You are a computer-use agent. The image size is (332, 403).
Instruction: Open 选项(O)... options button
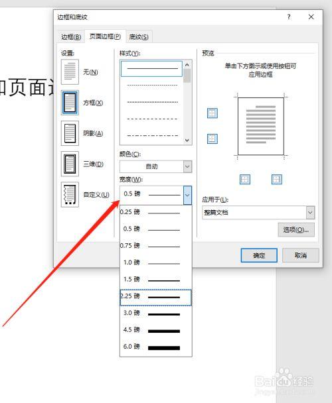click(x=296, y=229)
